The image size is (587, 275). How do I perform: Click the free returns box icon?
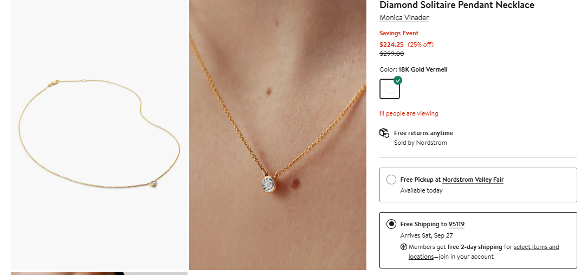pos(384,133)
